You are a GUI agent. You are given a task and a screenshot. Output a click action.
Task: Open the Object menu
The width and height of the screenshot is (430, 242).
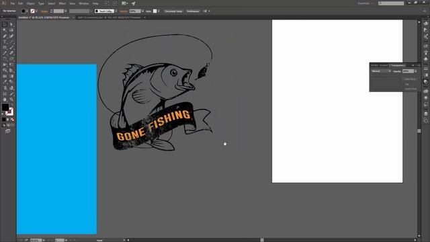[30, 3]
